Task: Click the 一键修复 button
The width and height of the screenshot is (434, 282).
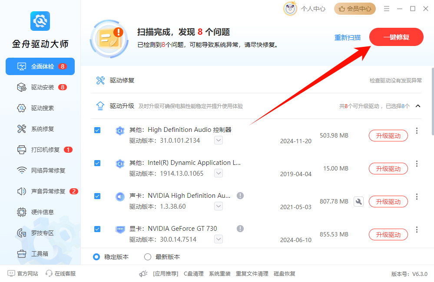Action: (396, 37)
